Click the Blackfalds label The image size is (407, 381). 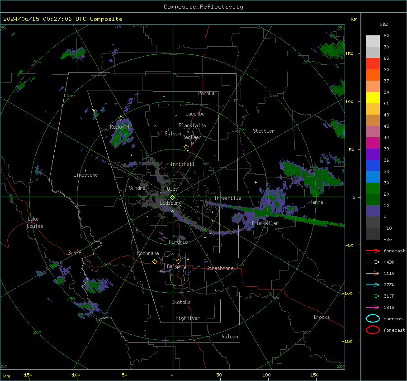[x=192, y=125]
